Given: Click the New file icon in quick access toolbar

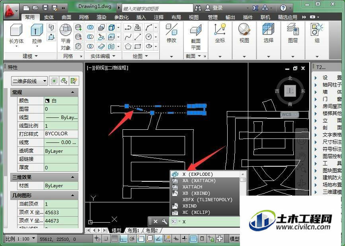Looking at the screenshot, I should [x=26, y=8].
